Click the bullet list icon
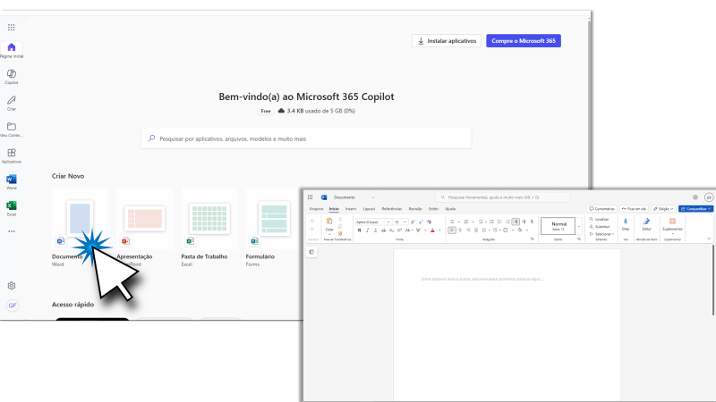The height and width of the screenshot is (402, 716). click(452, 222)
